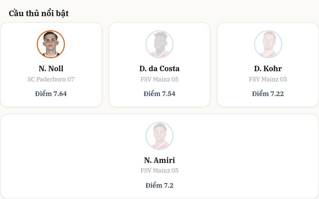Select the Điểm 7.2 rating
The width and height of the screenshot is (319, 199).
click(159, 185)
